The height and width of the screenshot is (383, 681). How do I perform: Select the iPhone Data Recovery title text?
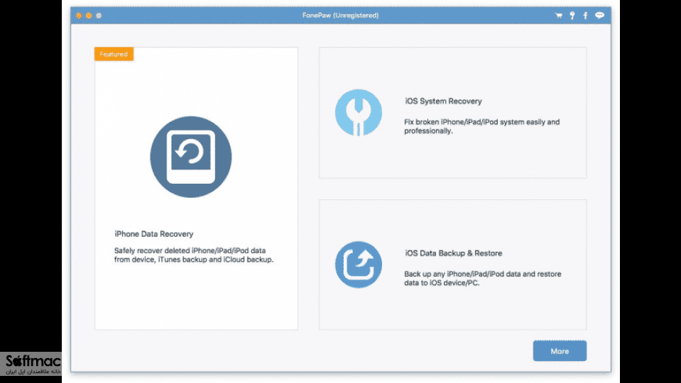[154, 234]
